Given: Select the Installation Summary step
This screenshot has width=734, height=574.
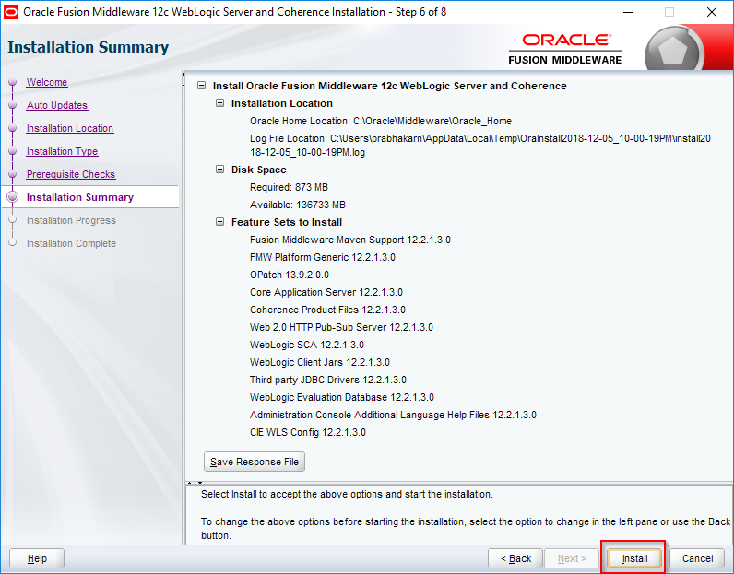Looking at the screenshot, I should (x=80, y=197).
